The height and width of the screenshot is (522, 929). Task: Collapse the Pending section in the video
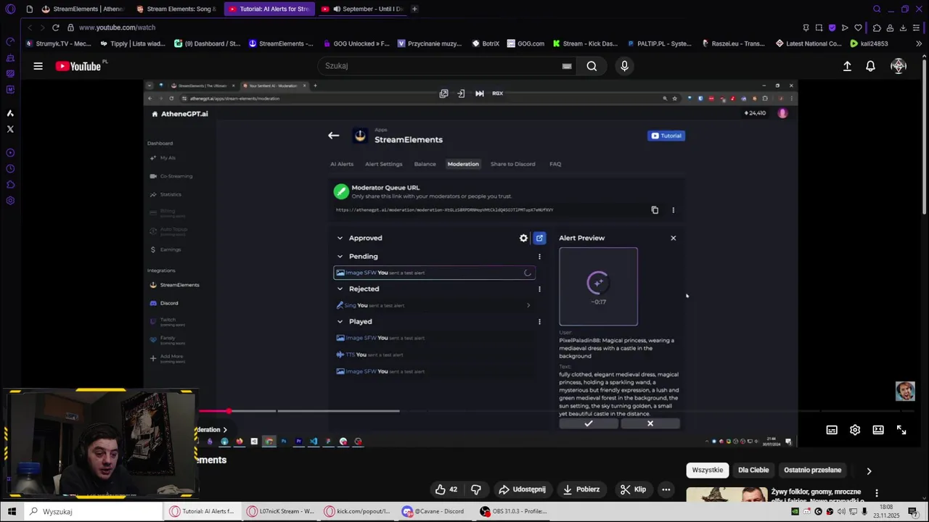[340, 257]
